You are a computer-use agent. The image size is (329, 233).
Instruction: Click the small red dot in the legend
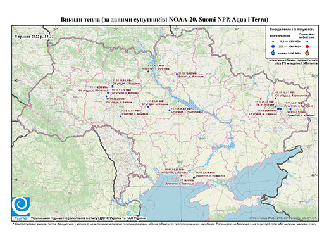tap(307, 42)
